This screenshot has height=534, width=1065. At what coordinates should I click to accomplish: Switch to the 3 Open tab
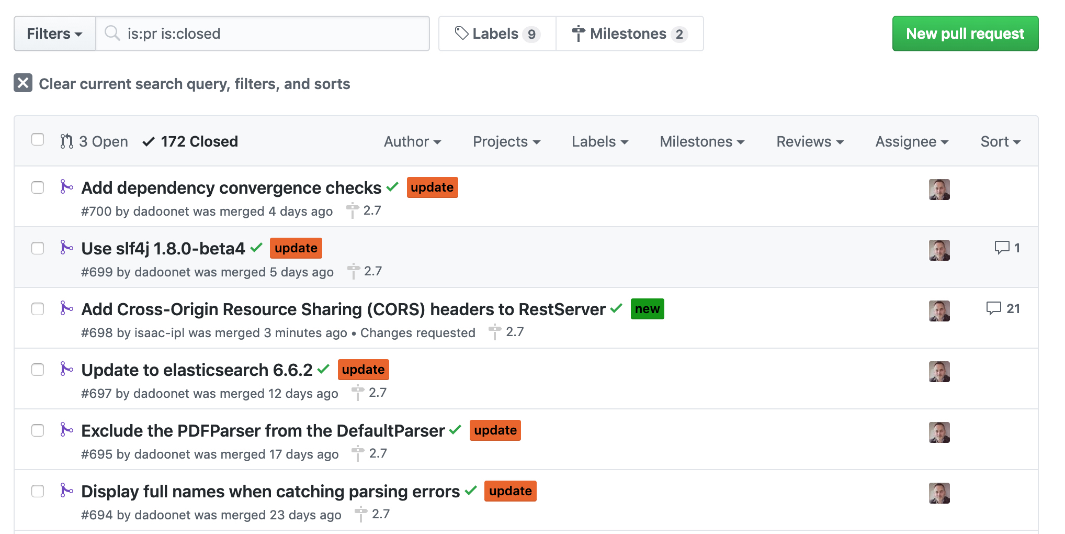(x=96, y=141)
